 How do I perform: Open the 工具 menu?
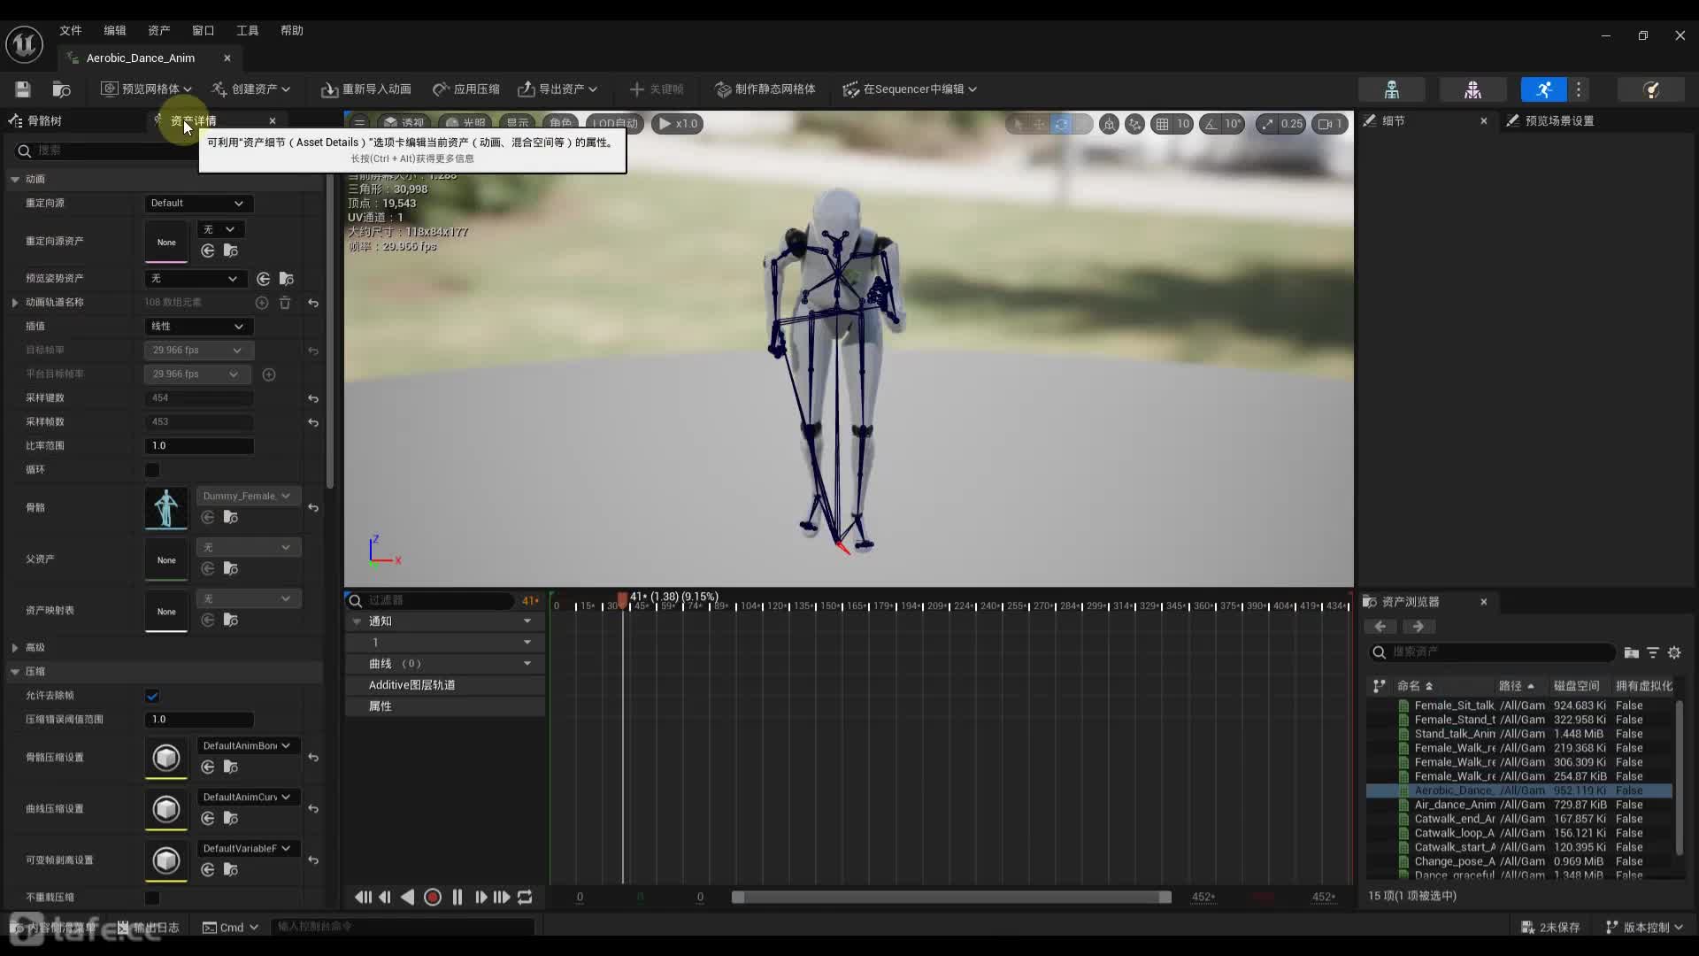248,30
